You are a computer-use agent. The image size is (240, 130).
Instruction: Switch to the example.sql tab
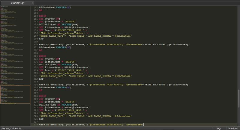(18, 3)
